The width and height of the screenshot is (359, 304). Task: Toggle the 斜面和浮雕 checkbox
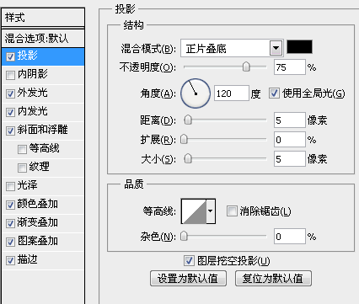click(10, 131)
